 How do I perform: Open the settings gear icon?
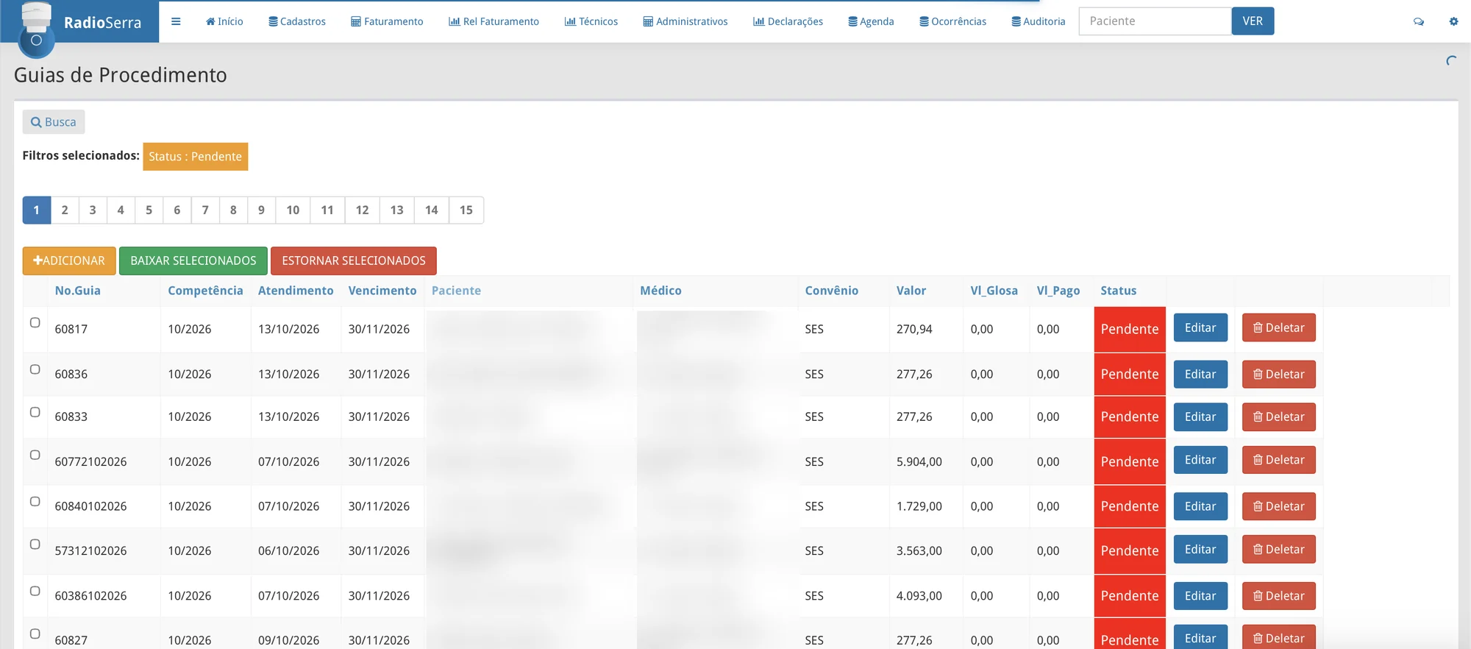(1453, 21)
